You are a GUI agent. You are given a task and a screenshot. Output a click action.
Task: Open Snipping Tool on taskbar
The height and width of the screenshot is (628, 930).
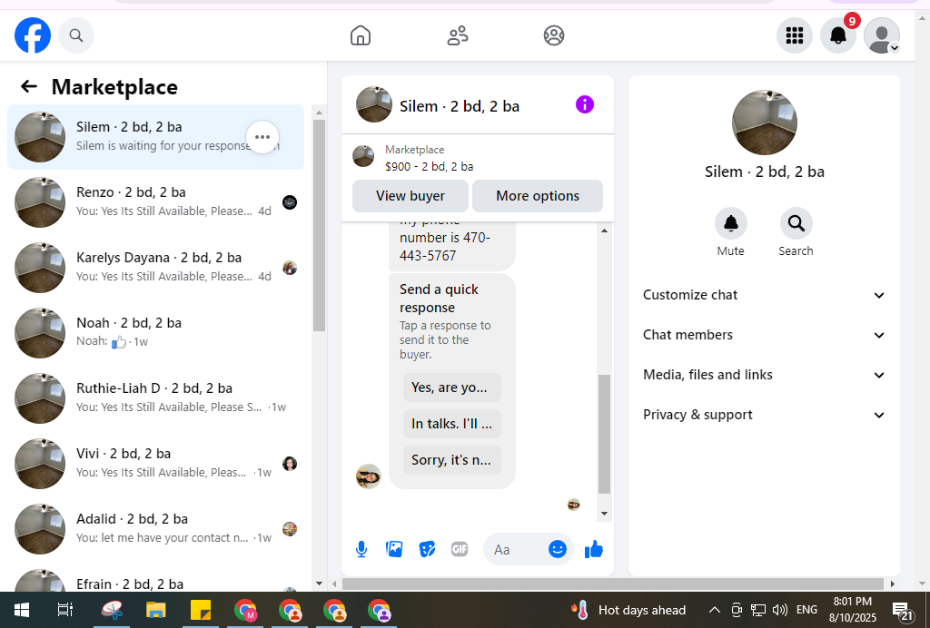point(112,610)
